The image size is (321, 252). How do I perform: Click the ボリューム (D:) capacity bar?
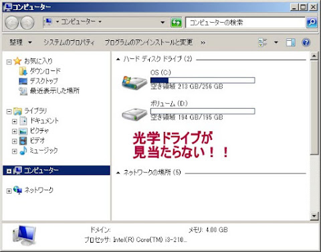(203, 111)
